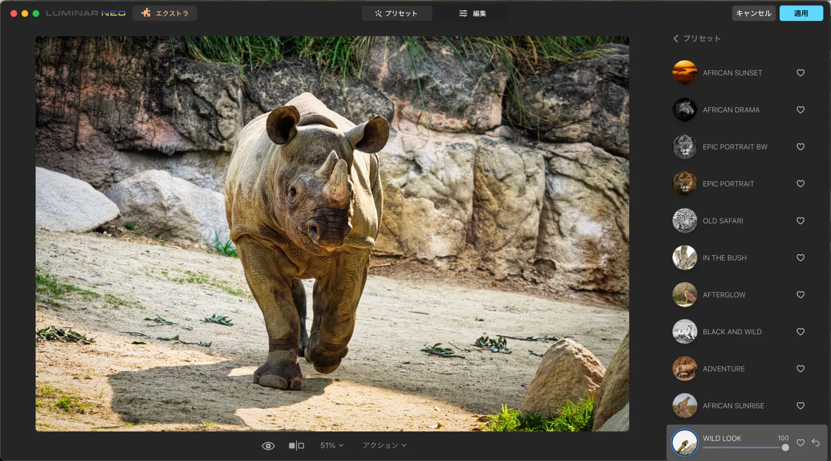Open the エクストラ extras menu
831x461 pixels.
coord(165,13)
